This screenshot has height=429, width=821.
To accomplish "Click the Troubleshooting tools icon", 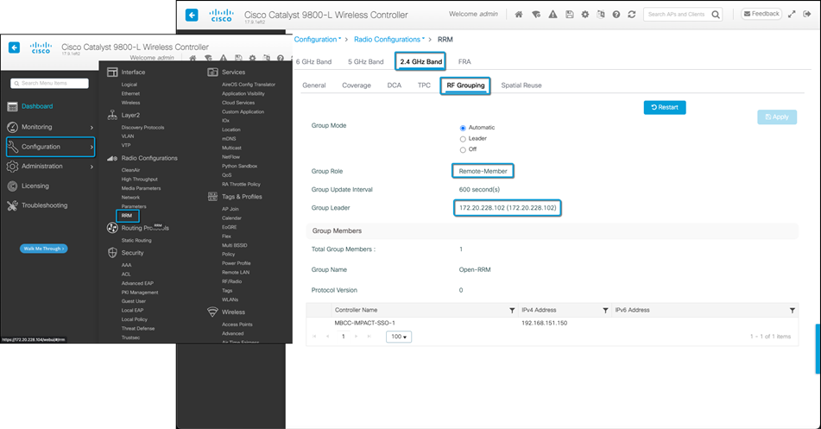I will 13,205.
